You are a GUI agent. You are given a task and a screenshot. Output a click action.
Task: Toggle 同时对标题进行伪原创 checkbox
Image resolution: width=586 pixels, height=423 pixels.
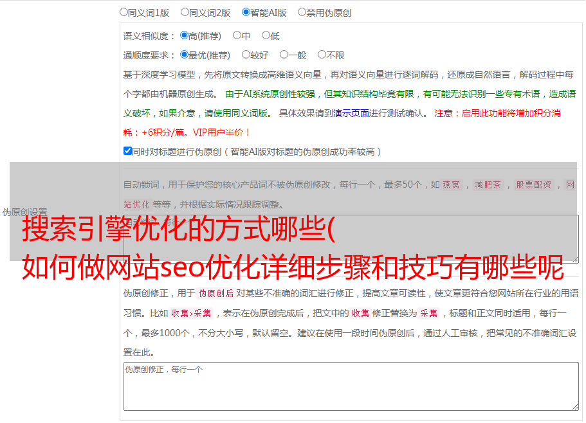tap(127, 151)
